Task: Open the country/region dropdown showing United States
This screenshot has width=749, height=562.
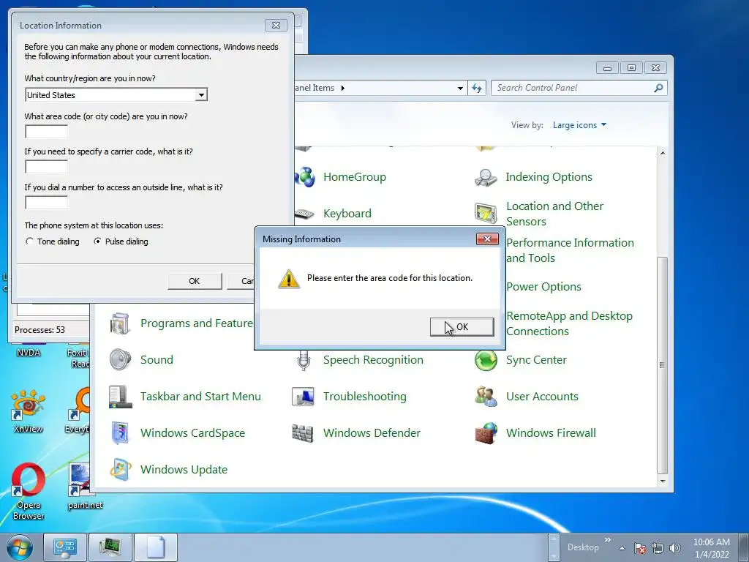Action: pyautogui.click(x=116, y=94)
